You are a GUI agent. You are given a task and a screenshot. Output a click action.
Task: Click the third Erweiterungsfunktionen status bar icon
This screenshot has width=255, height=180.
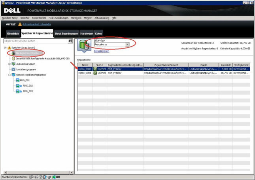click(41, 177)
